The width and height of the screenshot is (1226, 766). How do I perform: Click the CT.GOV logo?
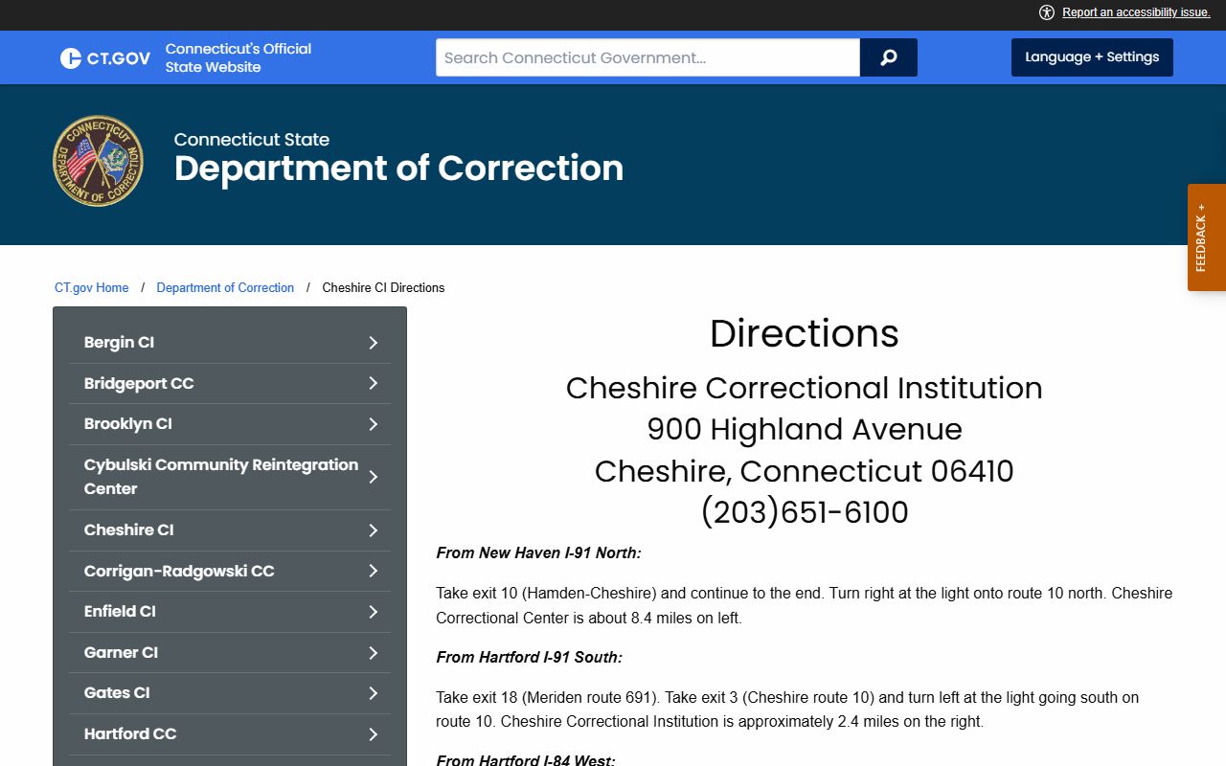tap(105, 58)
